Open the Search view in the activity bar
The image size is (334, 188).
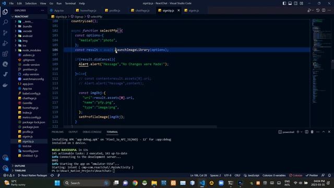tap(5, 22)
